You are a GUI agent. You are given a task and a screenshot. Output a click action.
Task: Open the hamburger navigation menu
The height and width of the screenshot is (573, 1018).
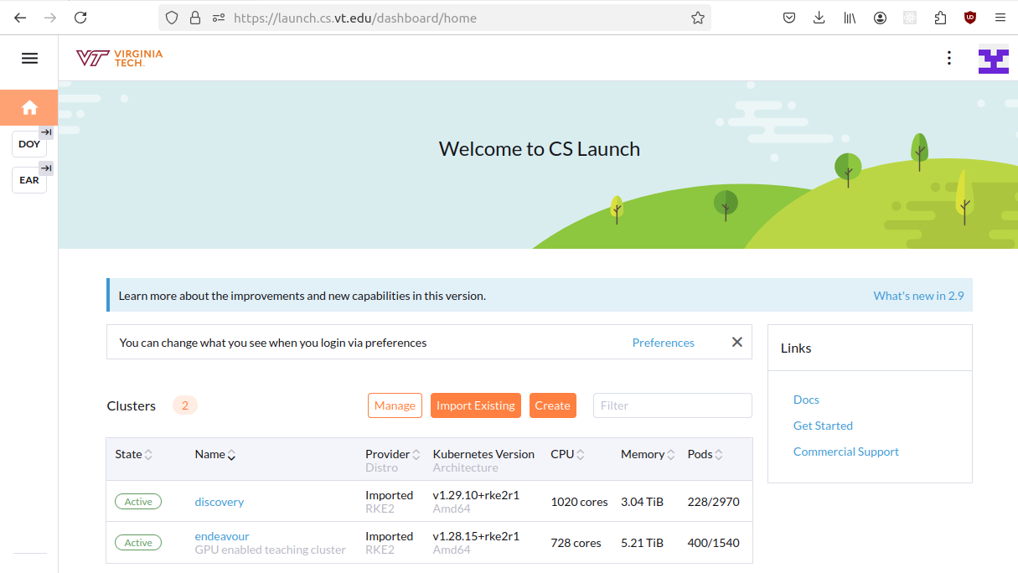29,58
